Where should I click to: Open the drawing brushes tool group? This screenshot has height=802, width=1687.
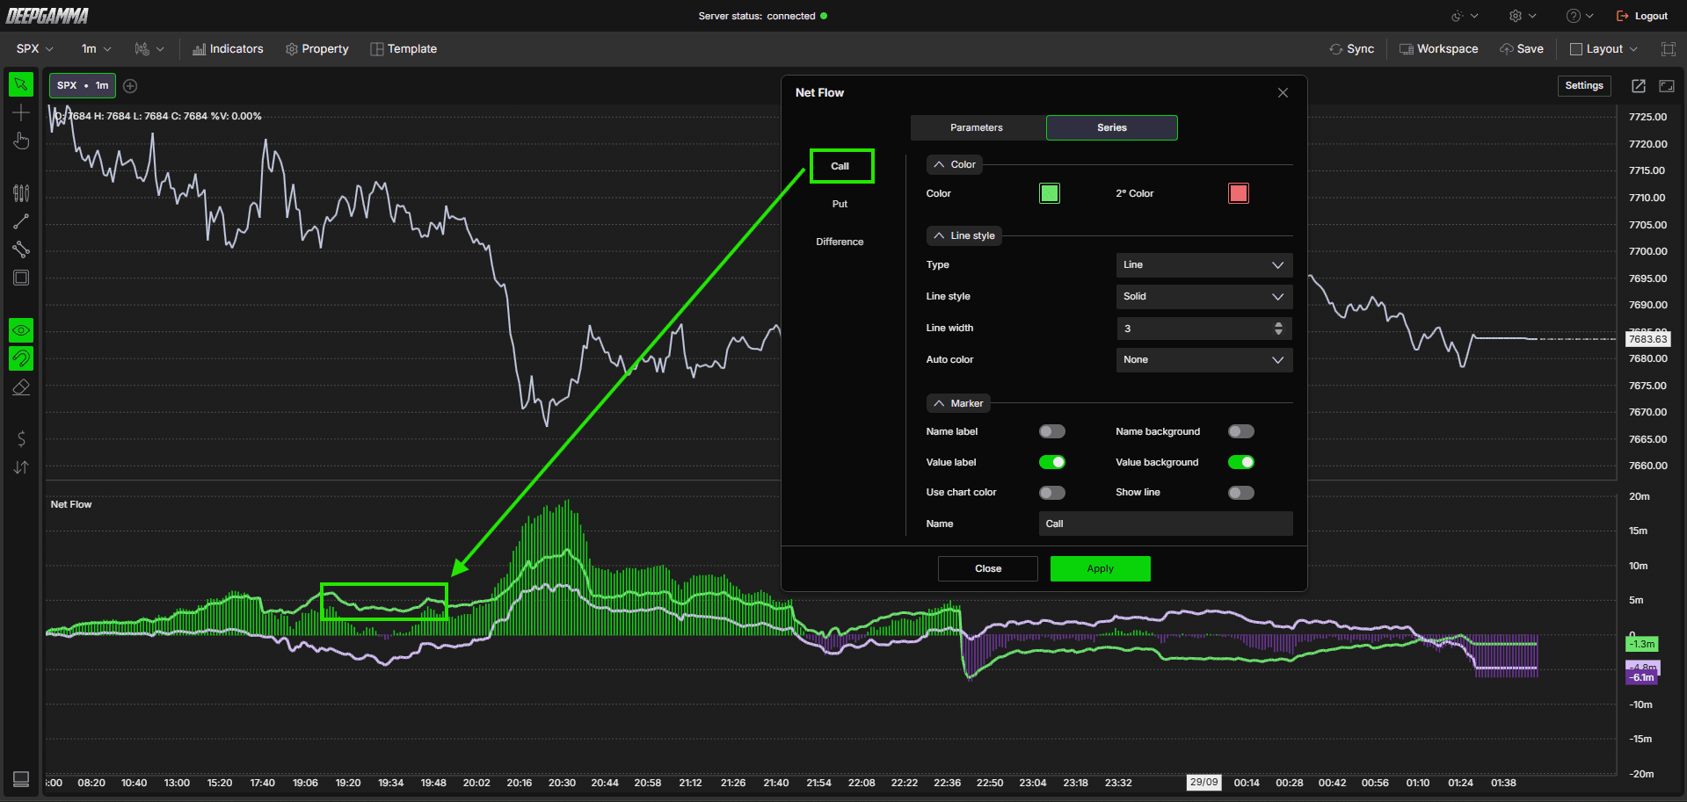click(x=21, y=192)
